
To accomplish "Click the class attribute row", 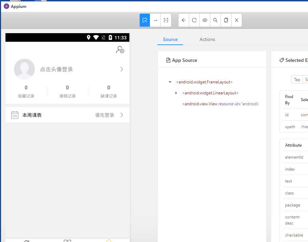I will [x=295, y=193].
